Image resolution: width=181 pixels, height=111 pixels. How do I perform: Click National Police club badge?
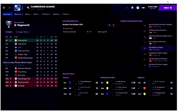[x=16, y=51]
